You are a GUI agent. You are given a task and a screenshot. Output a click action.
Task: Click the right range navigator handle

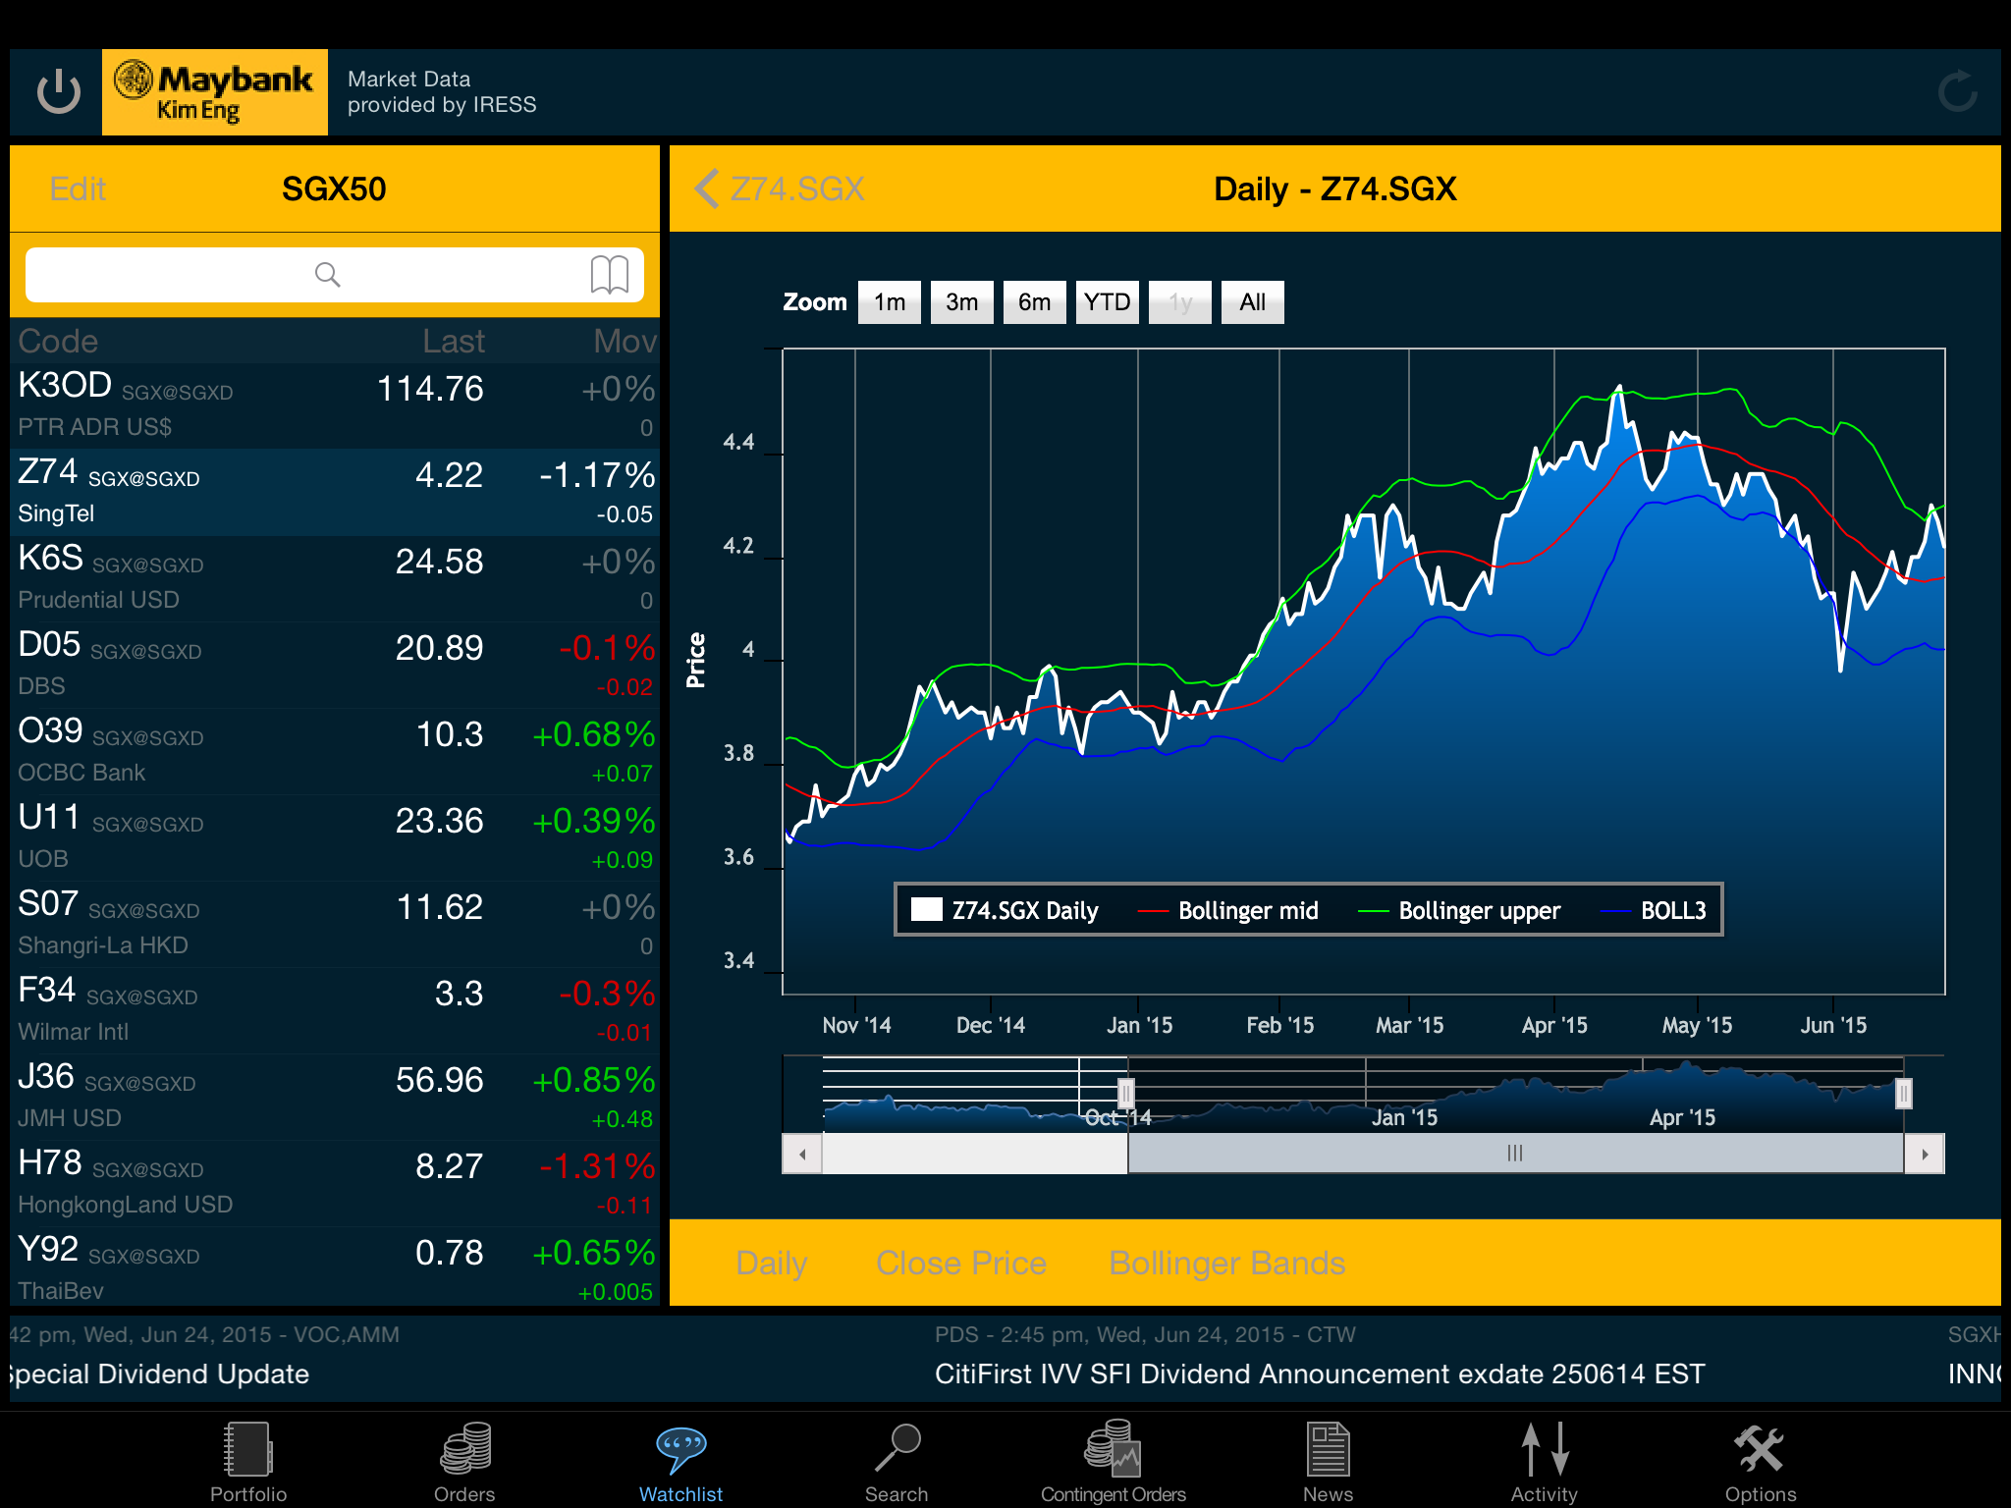click(1904, 1093)
